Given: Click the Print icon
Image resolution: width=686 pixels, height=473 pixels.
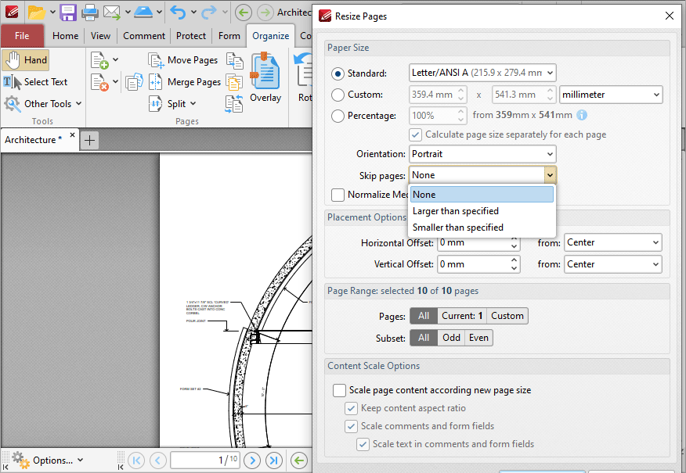Looking at the screenshot, I should pyautogui.click(x=89, y=13).
